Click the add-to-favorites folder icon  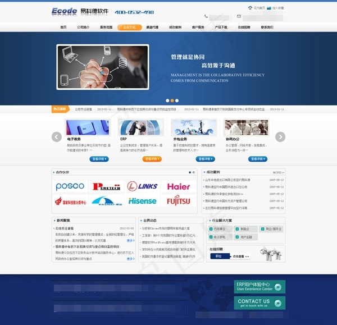pos(269,8)
